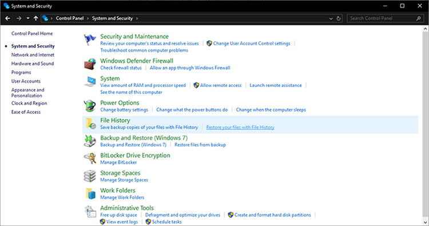Click Free up disk space
This screenshot has width=429, height=226.
pyautogui.click(x=118, y=215)
